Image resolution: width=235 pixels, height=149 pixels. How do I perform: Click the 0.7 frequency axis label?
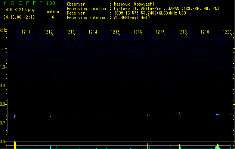3,123
